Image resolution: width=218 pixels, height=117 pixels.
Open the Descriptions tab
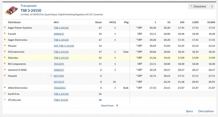point(206,111)
